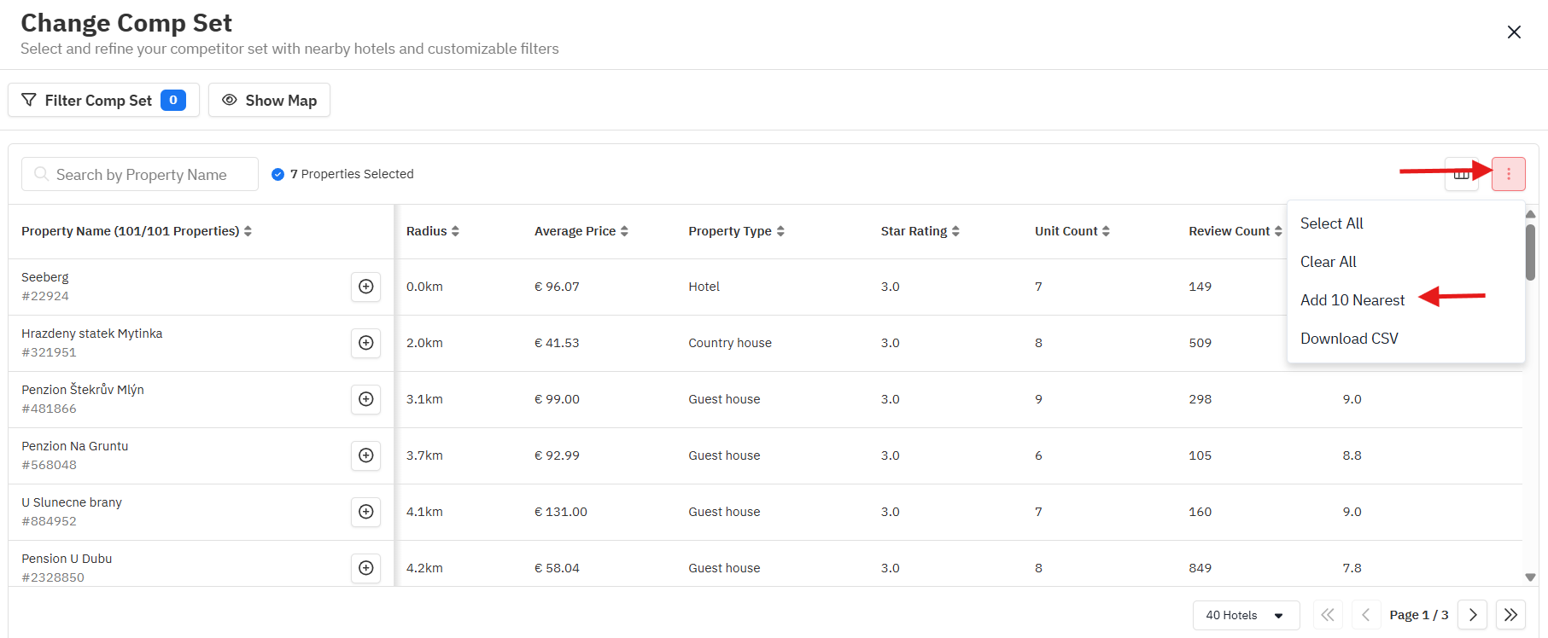Go to next page arrow
Screen dimensions: 1548x638
(1472, 615)
